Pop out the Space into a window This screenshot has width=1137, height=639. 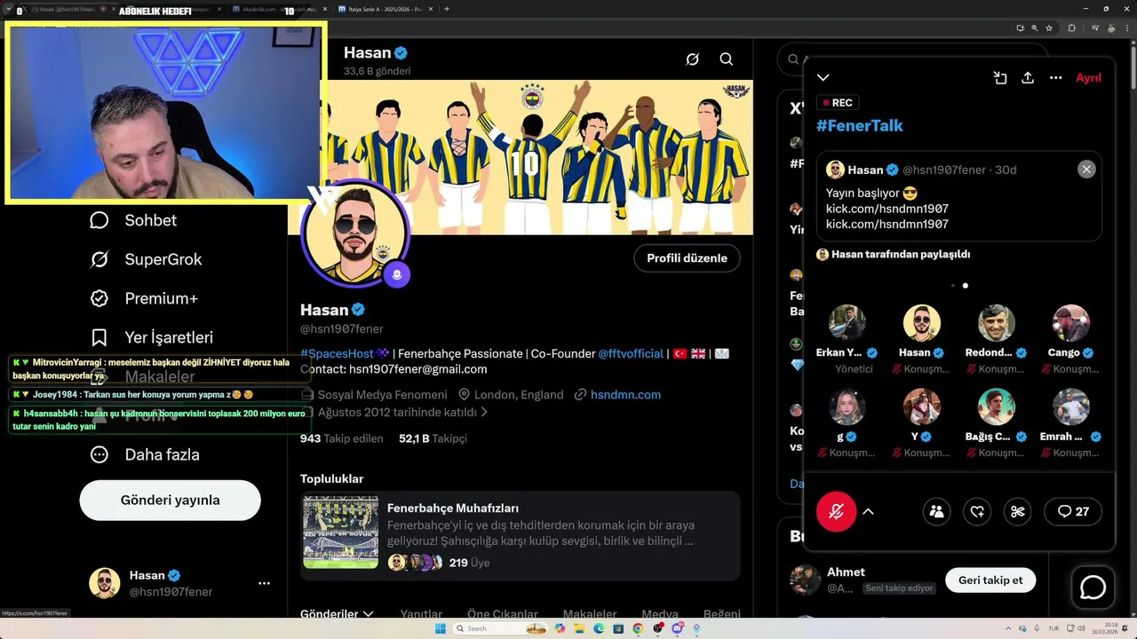1000,78
